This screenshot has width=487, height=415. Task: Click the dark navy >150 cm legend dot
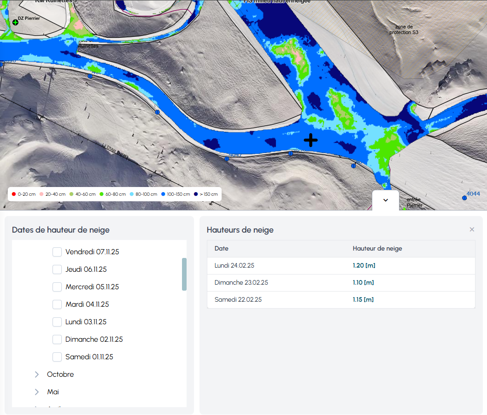click(196, 194)
